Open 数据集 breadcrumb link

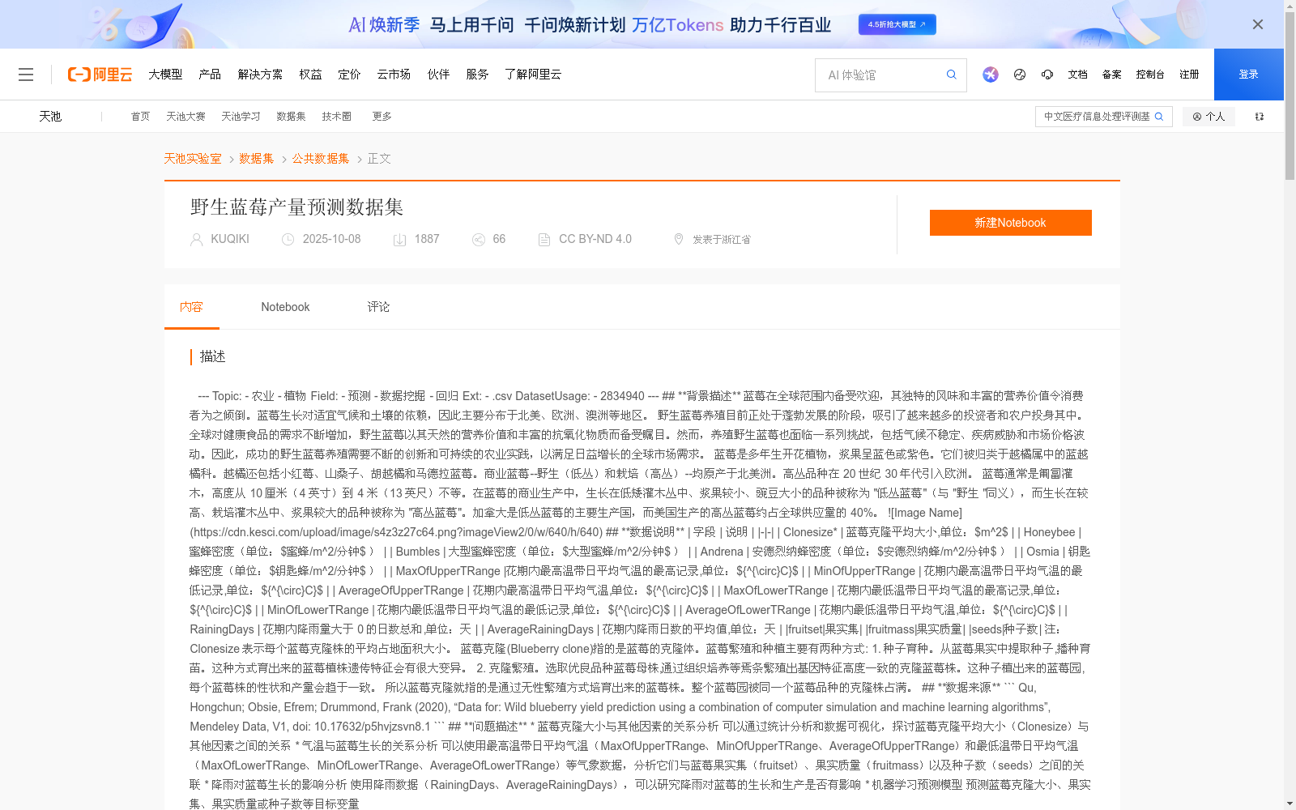point(257,159)
